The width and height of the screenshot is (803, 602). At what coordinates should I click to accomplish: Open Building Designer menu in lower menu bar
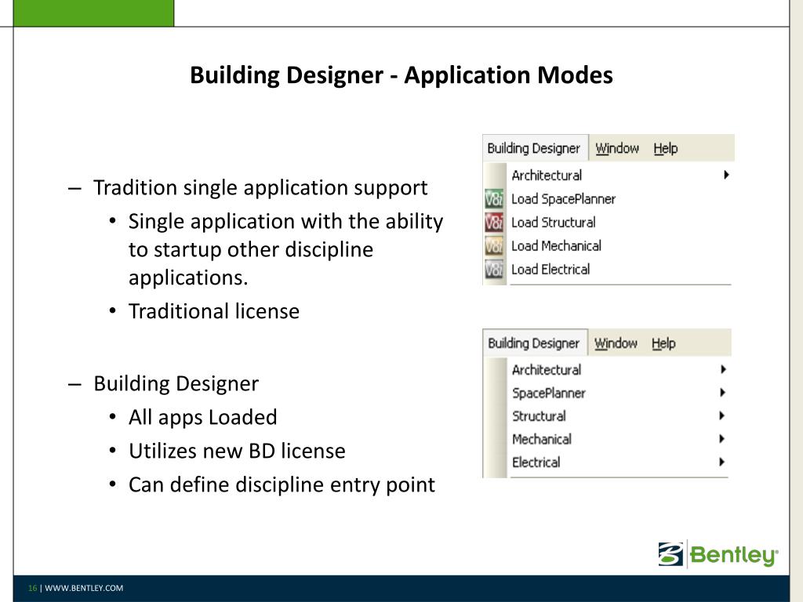533,343
